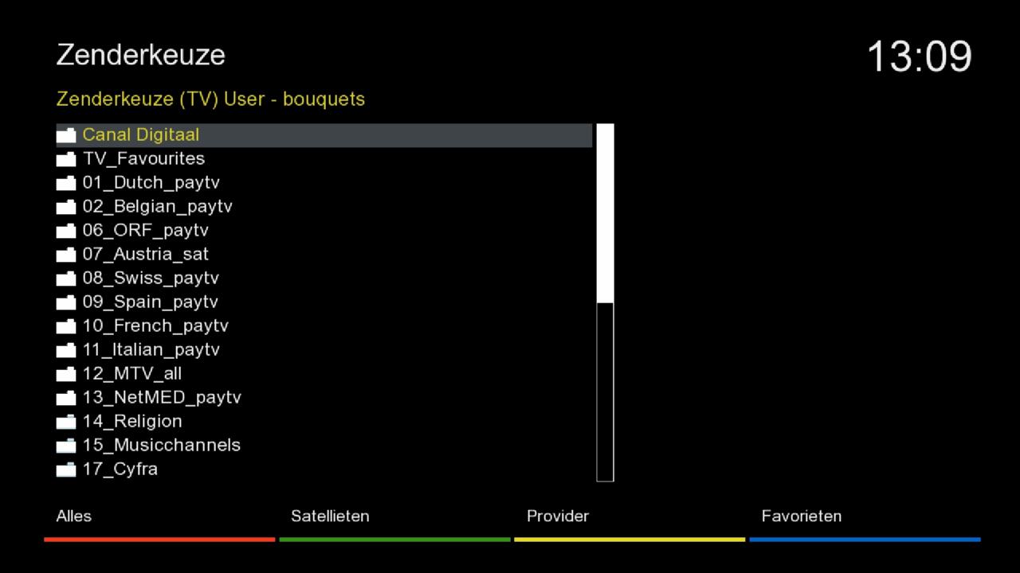
Task: Click the folder icon beside 14_Religion
Action: pos(66,422)
